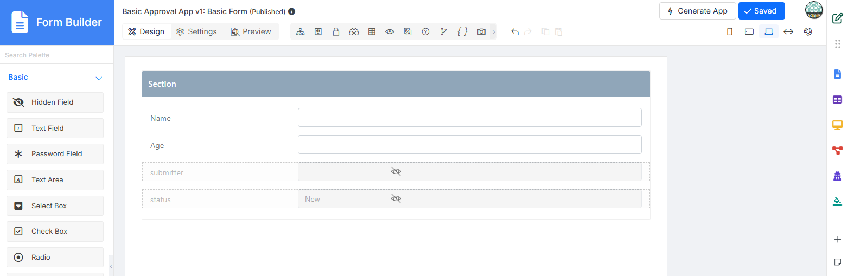Collapse the palette sidebar with arrow handle
The height and width of the screenshot is (276, 848).
pyautogui.click(x=111, y=266)
